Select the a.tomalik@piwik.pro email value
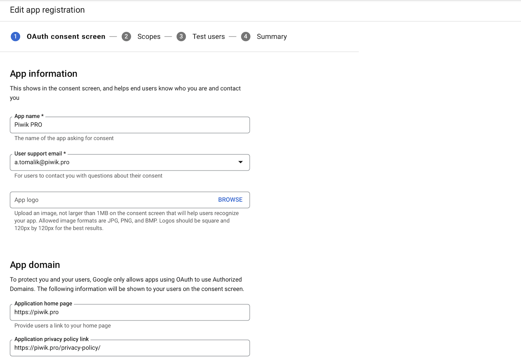 (x=42, y=162)
